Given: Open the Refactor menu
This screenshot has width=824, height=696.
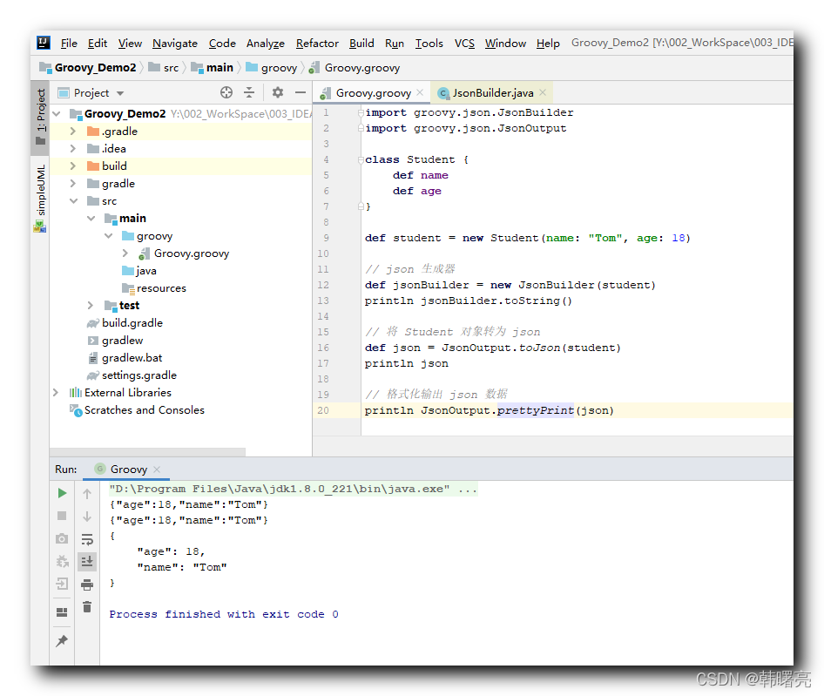Looking at the screenshot, I should tap(316, 43).
